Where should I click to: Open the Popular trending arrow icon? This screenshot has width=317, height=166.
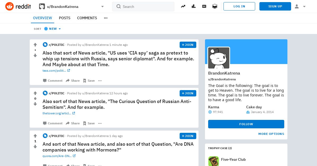click(183, 6)
